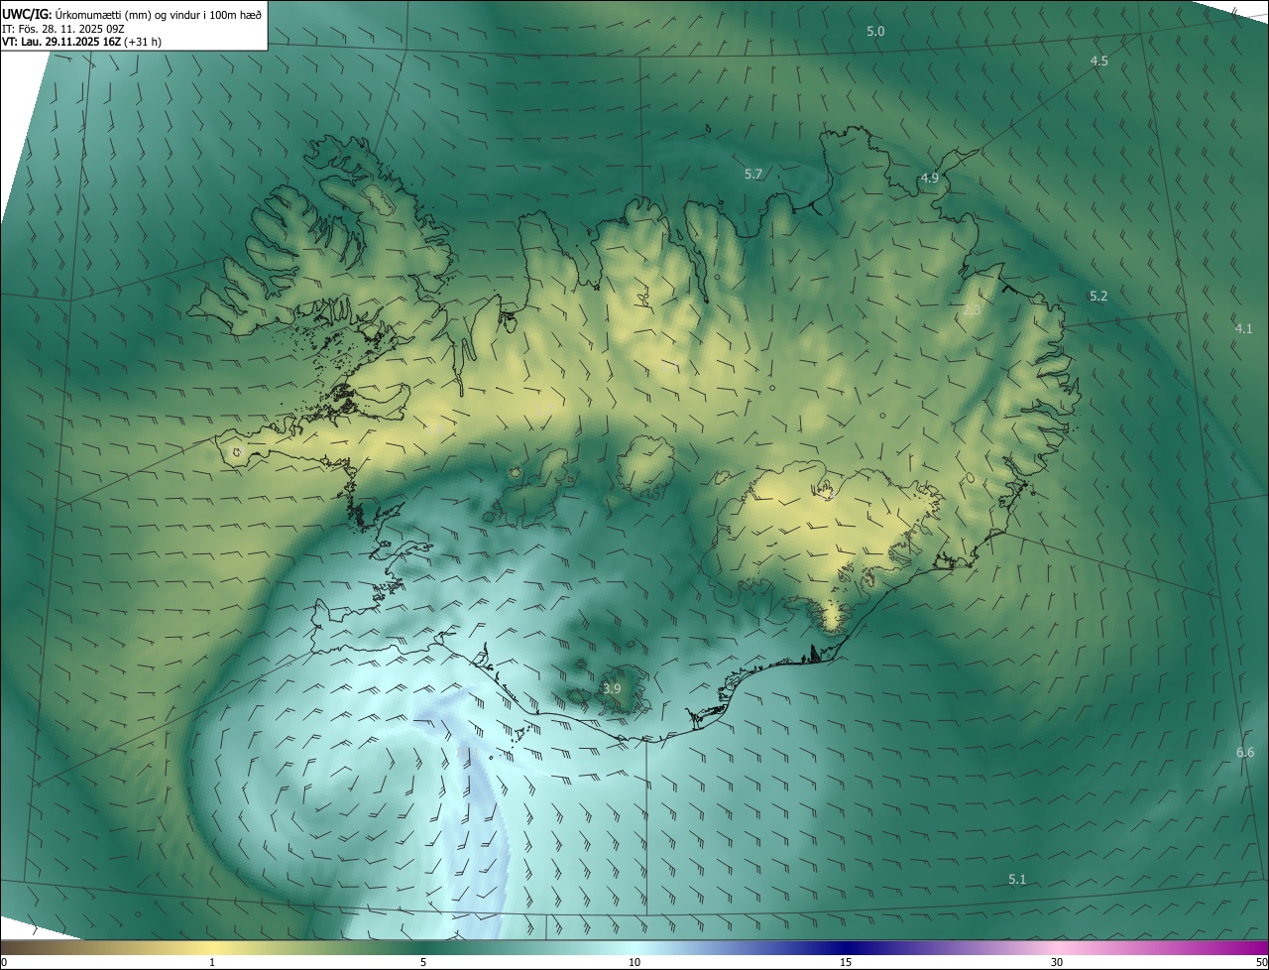Click the 5 tick on color scale
This screenshot has height=970, width=1269.
(x=423, y=962)
